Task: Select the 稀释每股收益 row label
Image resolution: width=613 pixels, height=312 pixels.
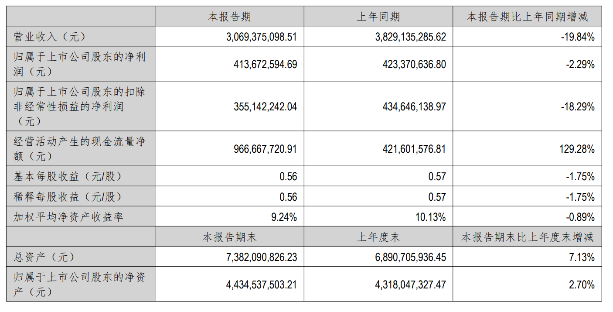Action: pyautogui.click(x=67, y=197)
